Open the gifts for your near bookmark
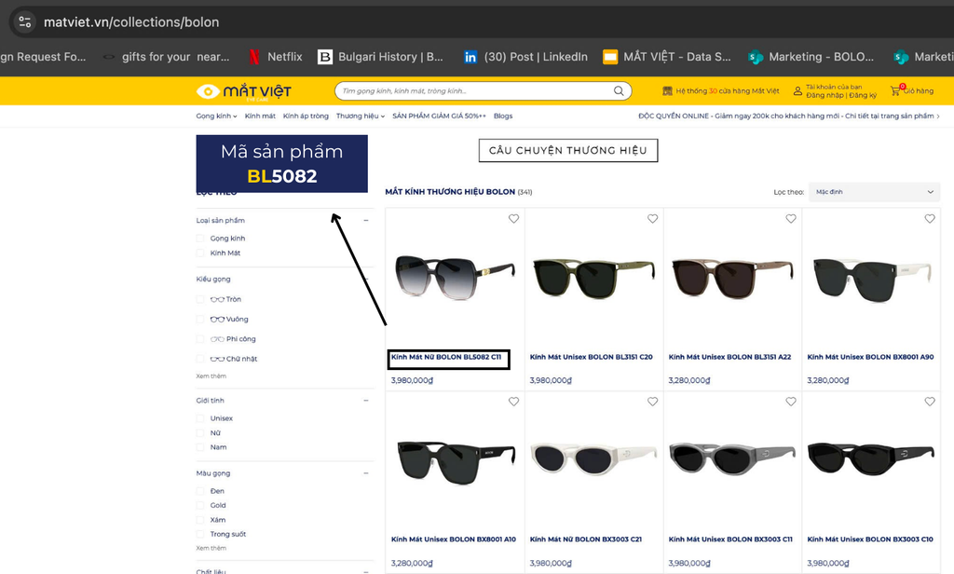This screenshot has height=574, width=954. coord(166,57)
